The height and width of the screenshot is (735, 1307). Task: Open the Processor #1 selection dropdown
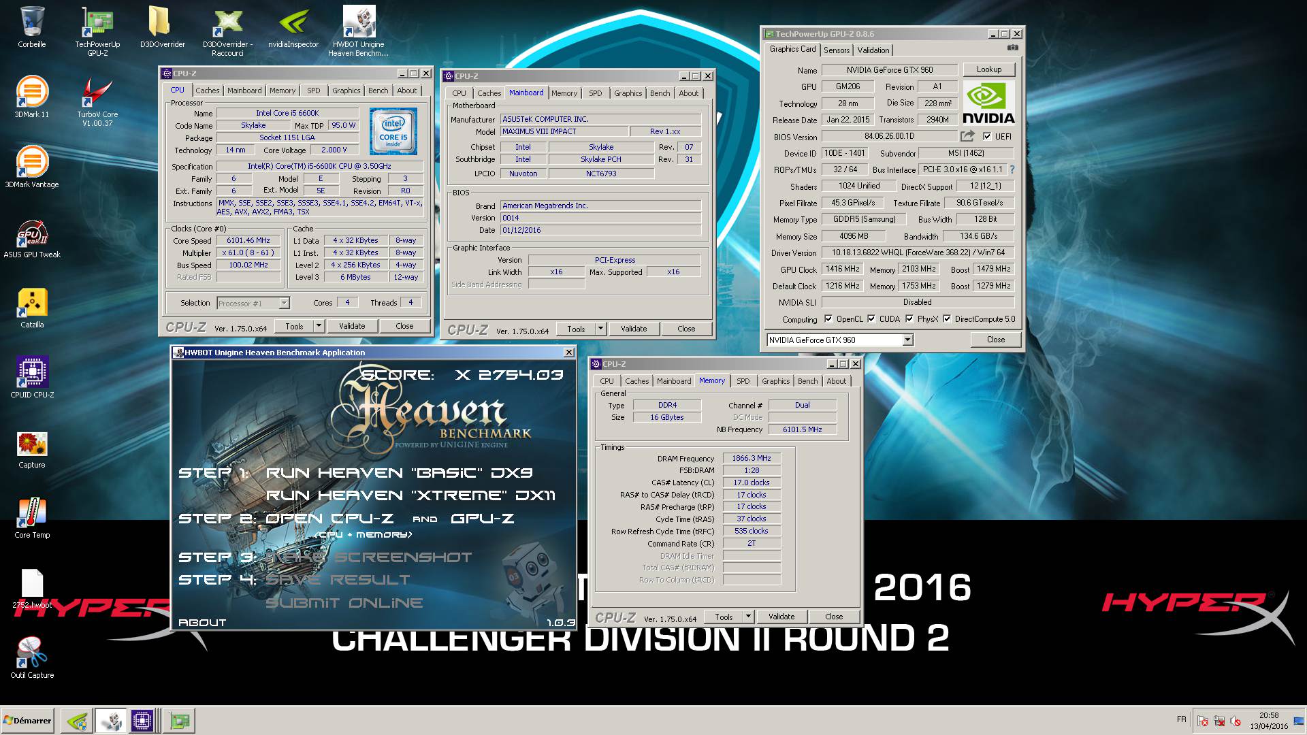coord(284,303)
